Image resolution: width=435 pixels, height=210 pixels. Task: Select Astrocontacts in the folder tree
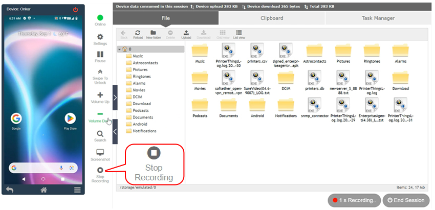142,63
